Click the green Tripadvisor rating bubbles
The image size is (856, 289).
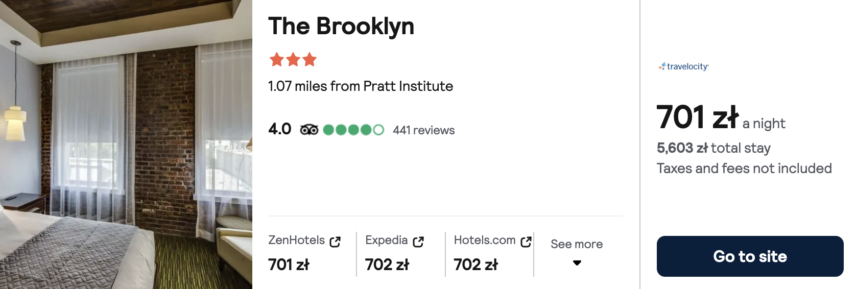point(353,130)
